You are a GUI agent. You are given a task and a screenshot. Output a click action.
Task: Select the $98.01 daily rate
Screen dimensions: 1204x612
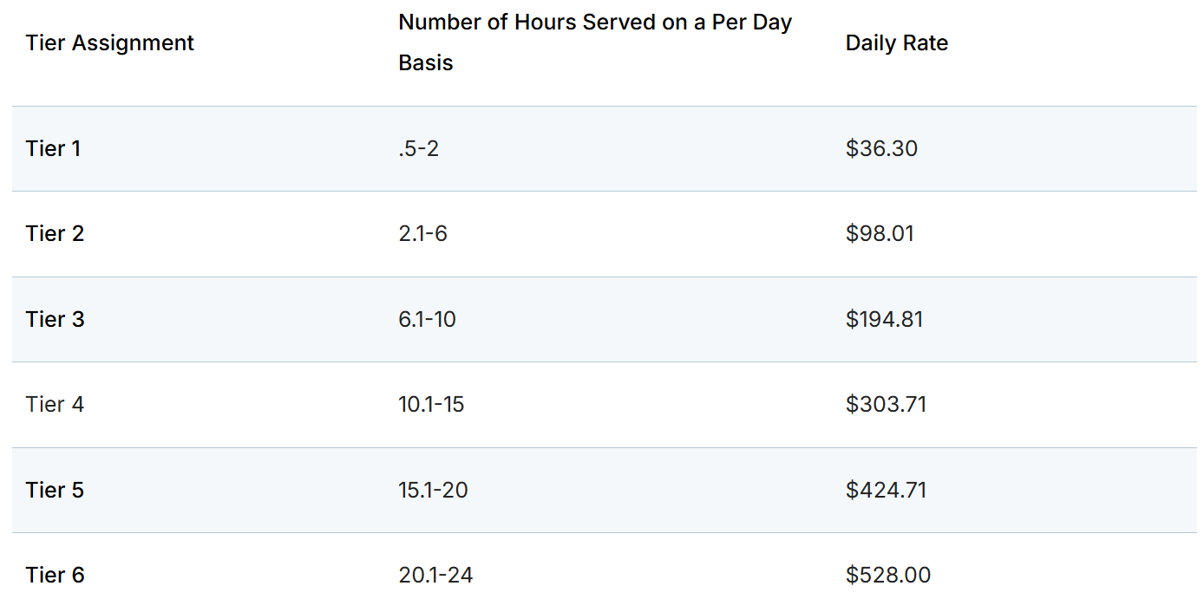880,234
